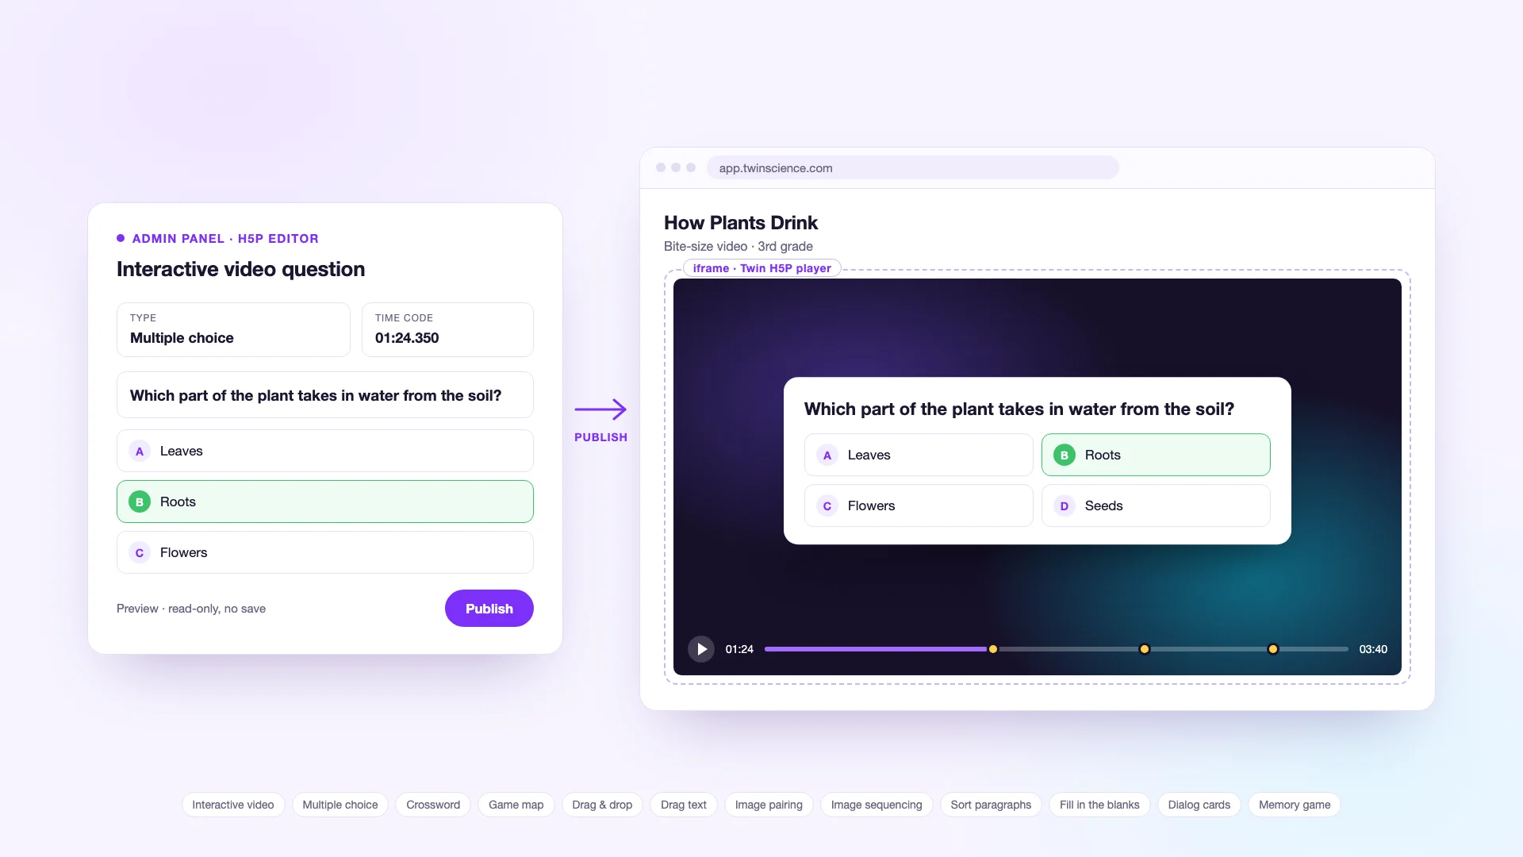Screen dimensions: 1523x857
Task: Select the Fill in the blanks chip
Action: (x=1099, y=805)
